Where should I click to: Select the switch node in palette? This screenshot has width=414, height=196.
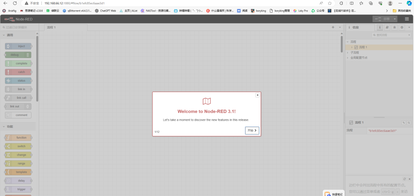pos(18,146)
